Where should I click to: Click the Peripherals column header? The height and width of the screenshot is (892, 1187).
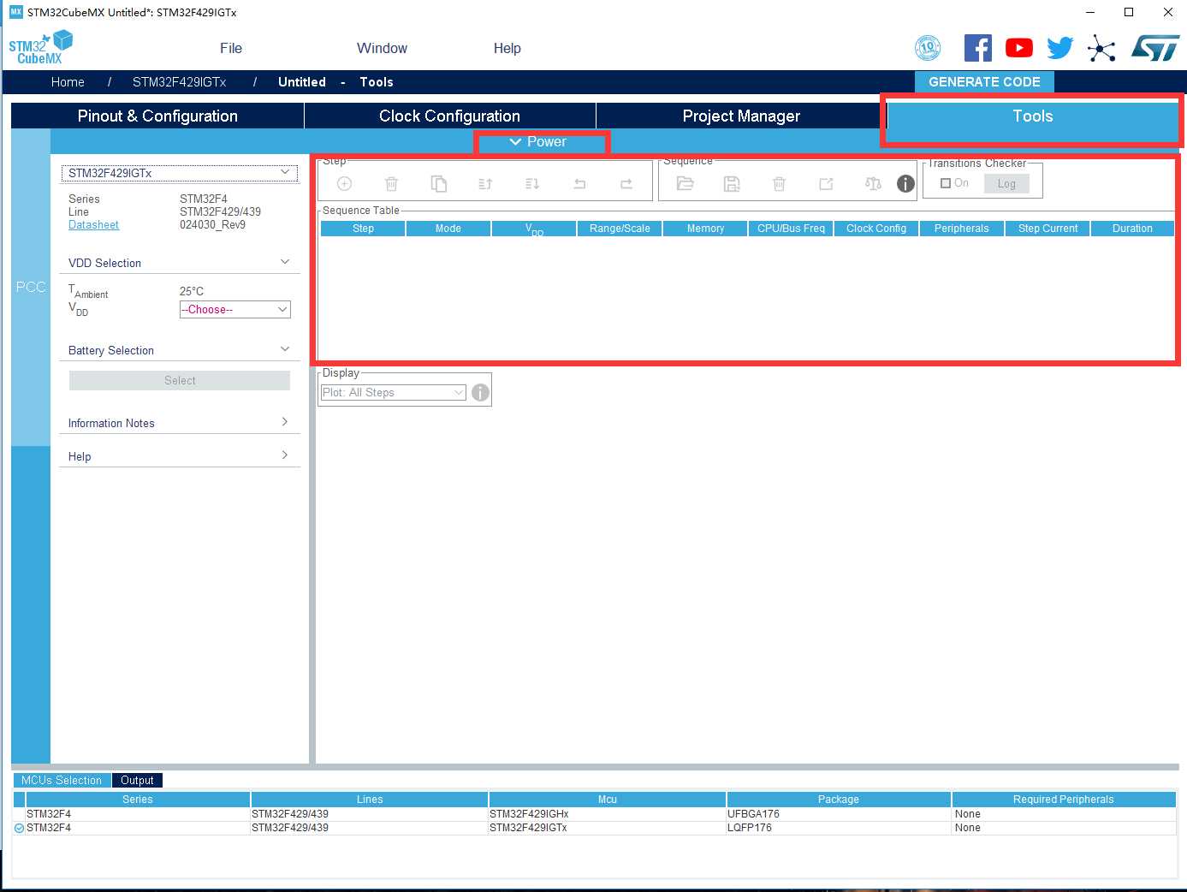[x=962, y=229]
